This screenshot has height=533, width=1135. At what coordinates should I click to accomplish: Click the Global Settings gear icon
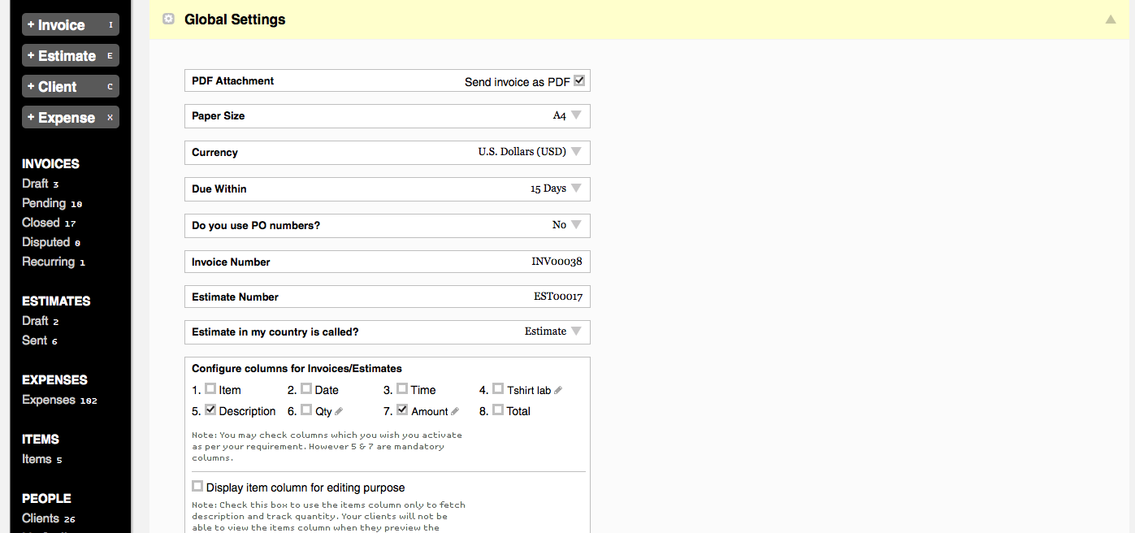[168, 19]
